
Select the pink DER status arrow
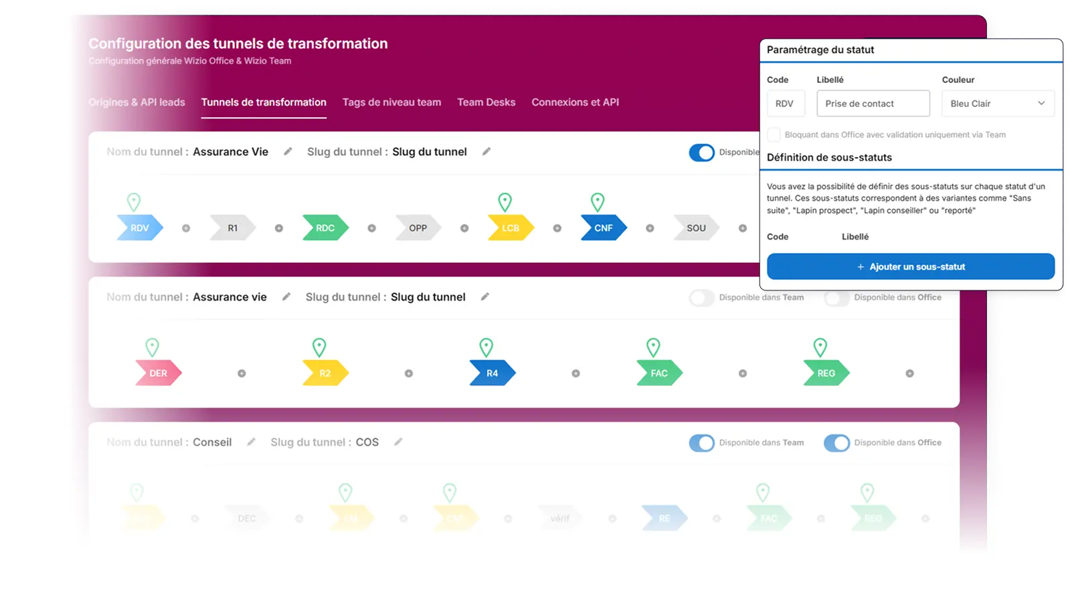tap(158, 373)
